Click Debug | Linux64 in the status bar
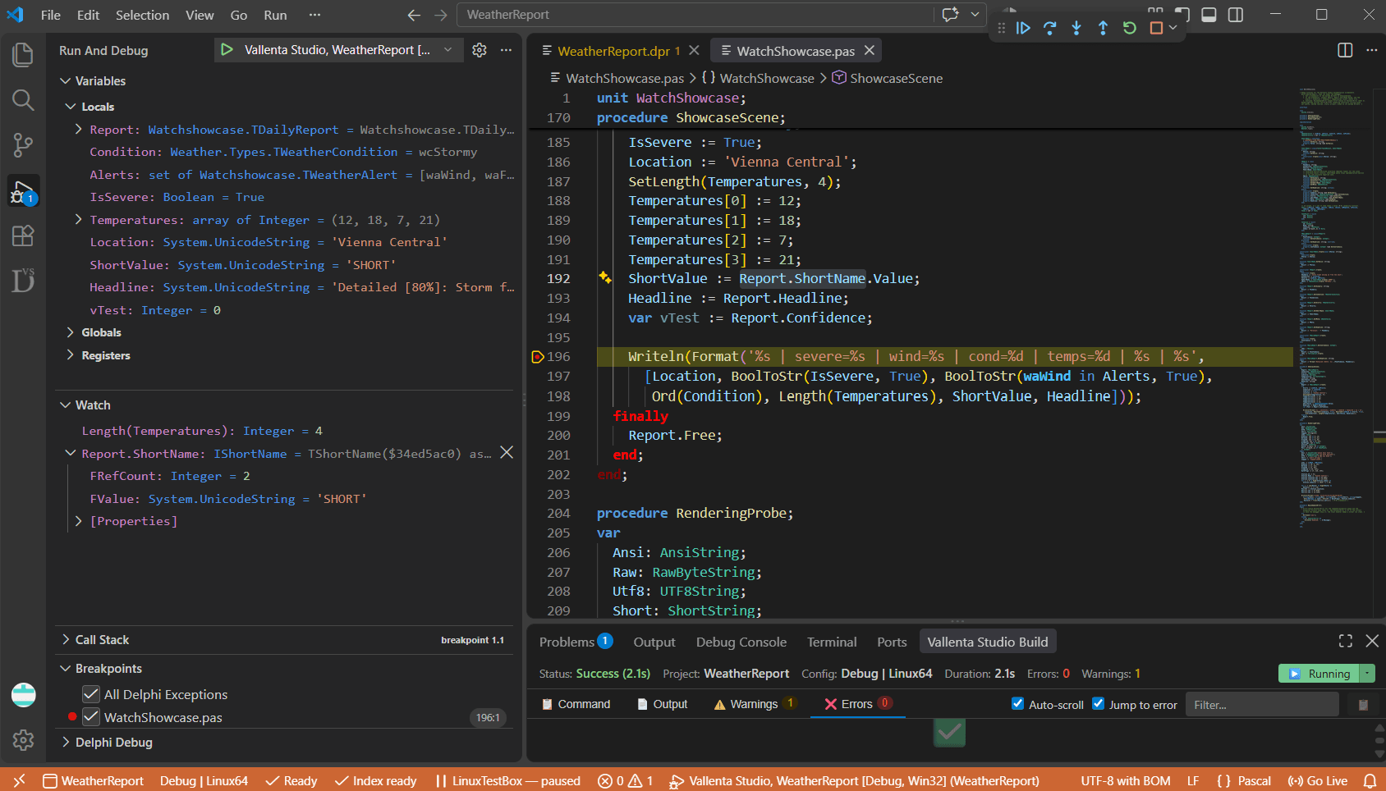The height and width of the screenshot is (791, 1386). pos(204,781)
